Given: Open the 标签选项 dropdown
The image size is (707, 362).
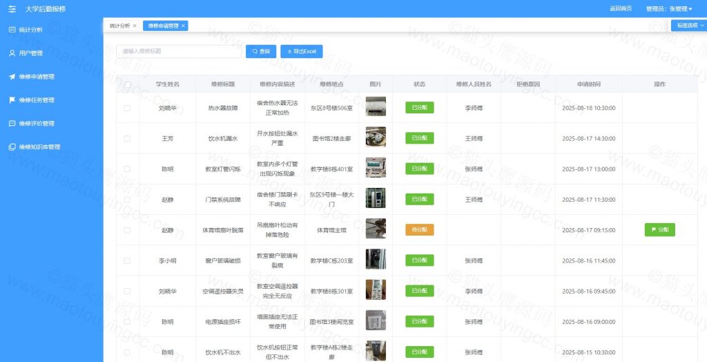Looking at the screenshot, I should (x=690, y=26).
